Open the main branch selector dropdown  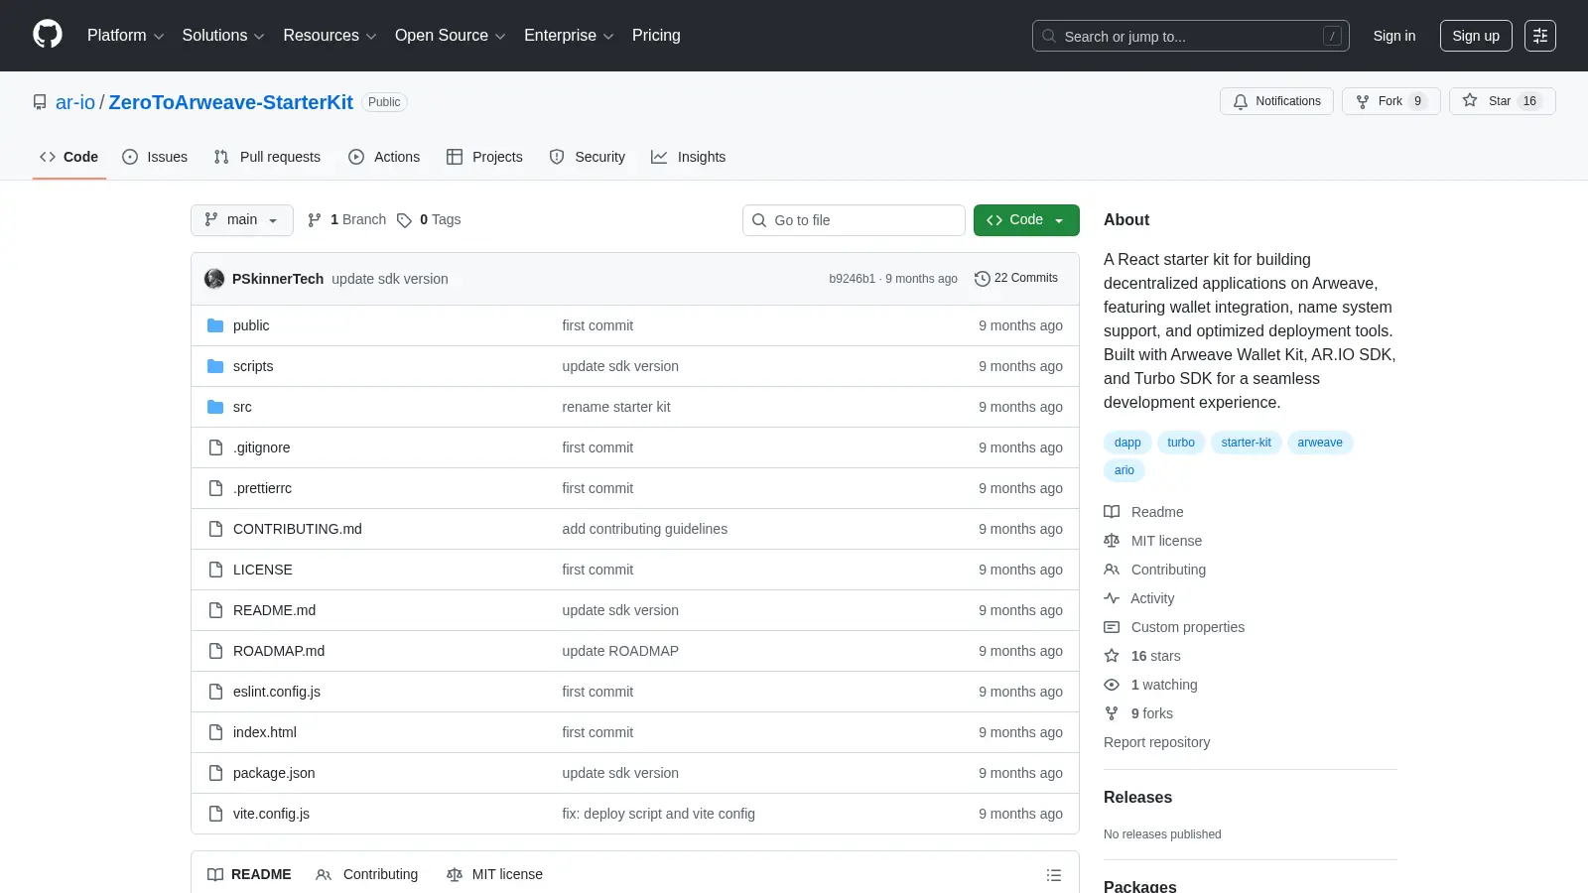pyautogui.click(x=242, y=220)
